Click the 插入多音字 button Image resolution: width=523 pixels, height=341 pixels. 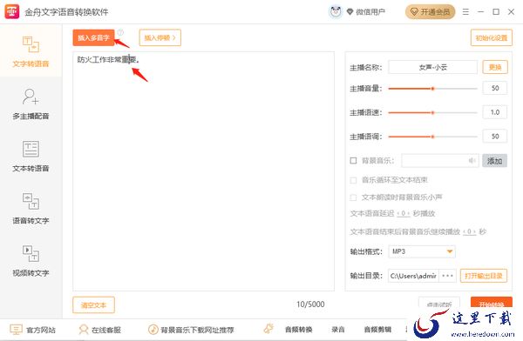click(x=93, y=37)
